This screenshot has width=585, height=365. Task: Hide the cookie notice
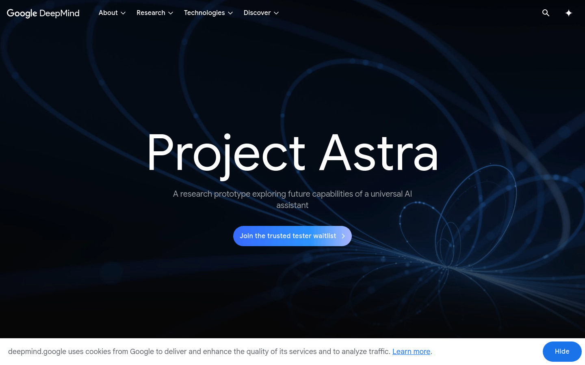tap(562, 352)
